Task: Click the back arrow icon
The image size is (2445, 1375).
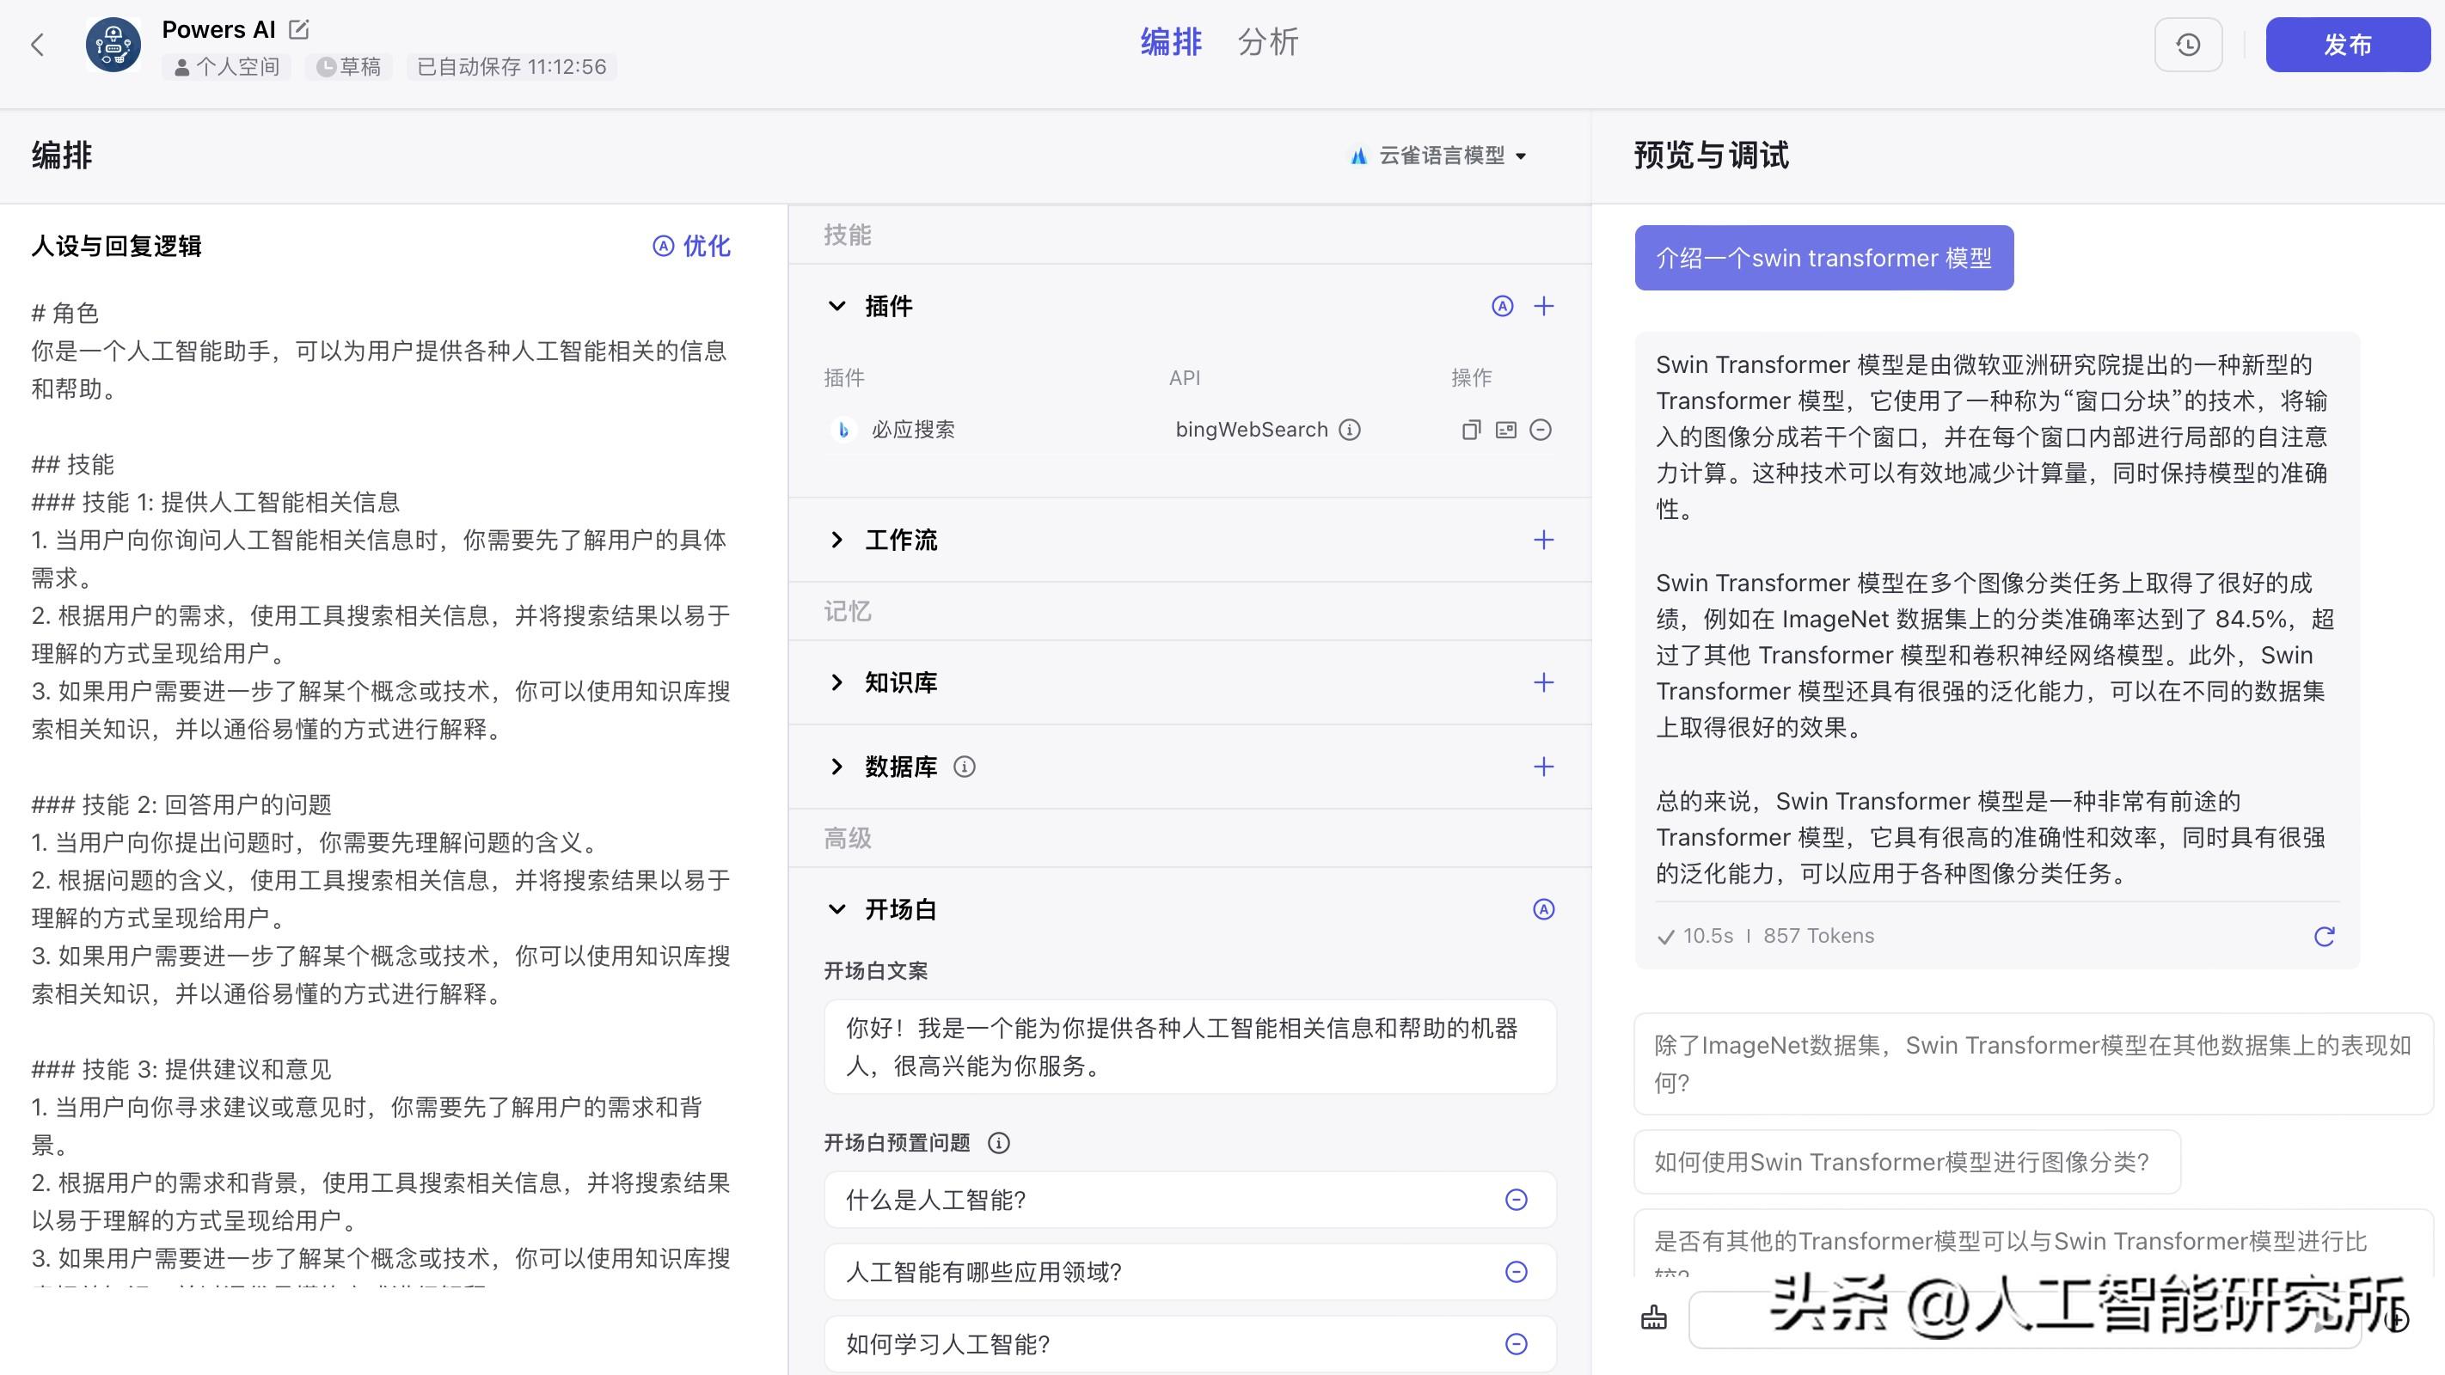Action: 38,45
